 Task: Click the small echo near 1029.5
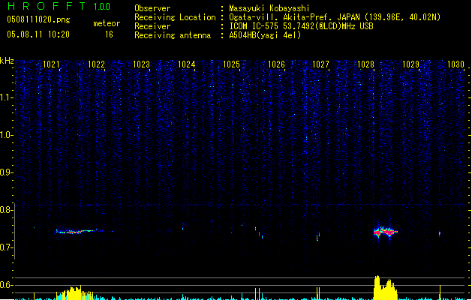[440, 233]
